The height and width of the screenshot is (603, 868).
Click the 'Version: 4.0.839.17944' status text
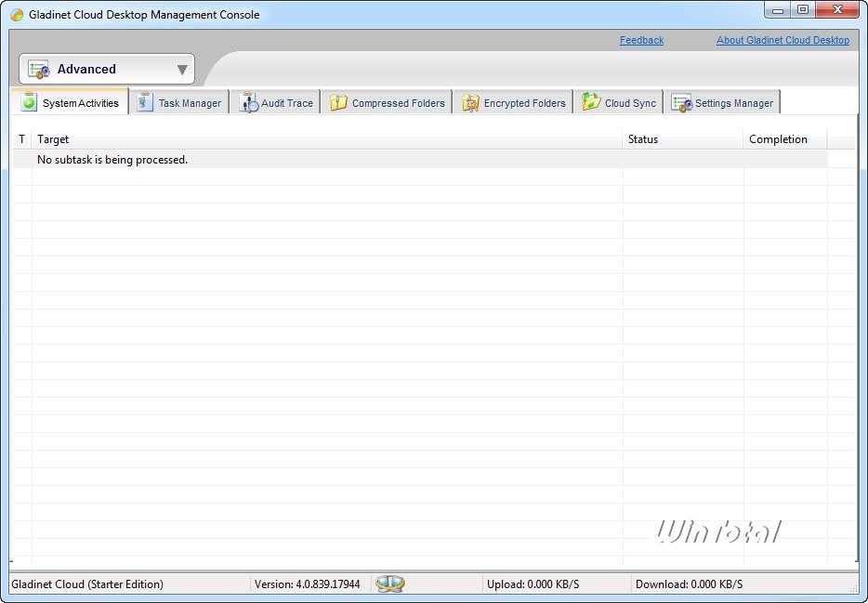[x=308, y=584]
